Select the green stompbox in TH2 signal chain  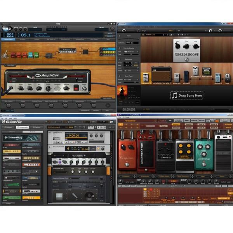pos(37,55)
